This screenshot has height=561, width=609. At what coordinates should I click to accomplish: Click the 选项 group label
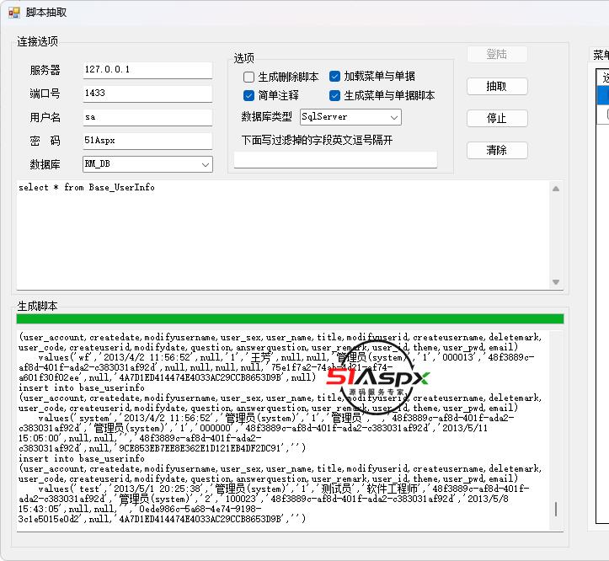244,58
